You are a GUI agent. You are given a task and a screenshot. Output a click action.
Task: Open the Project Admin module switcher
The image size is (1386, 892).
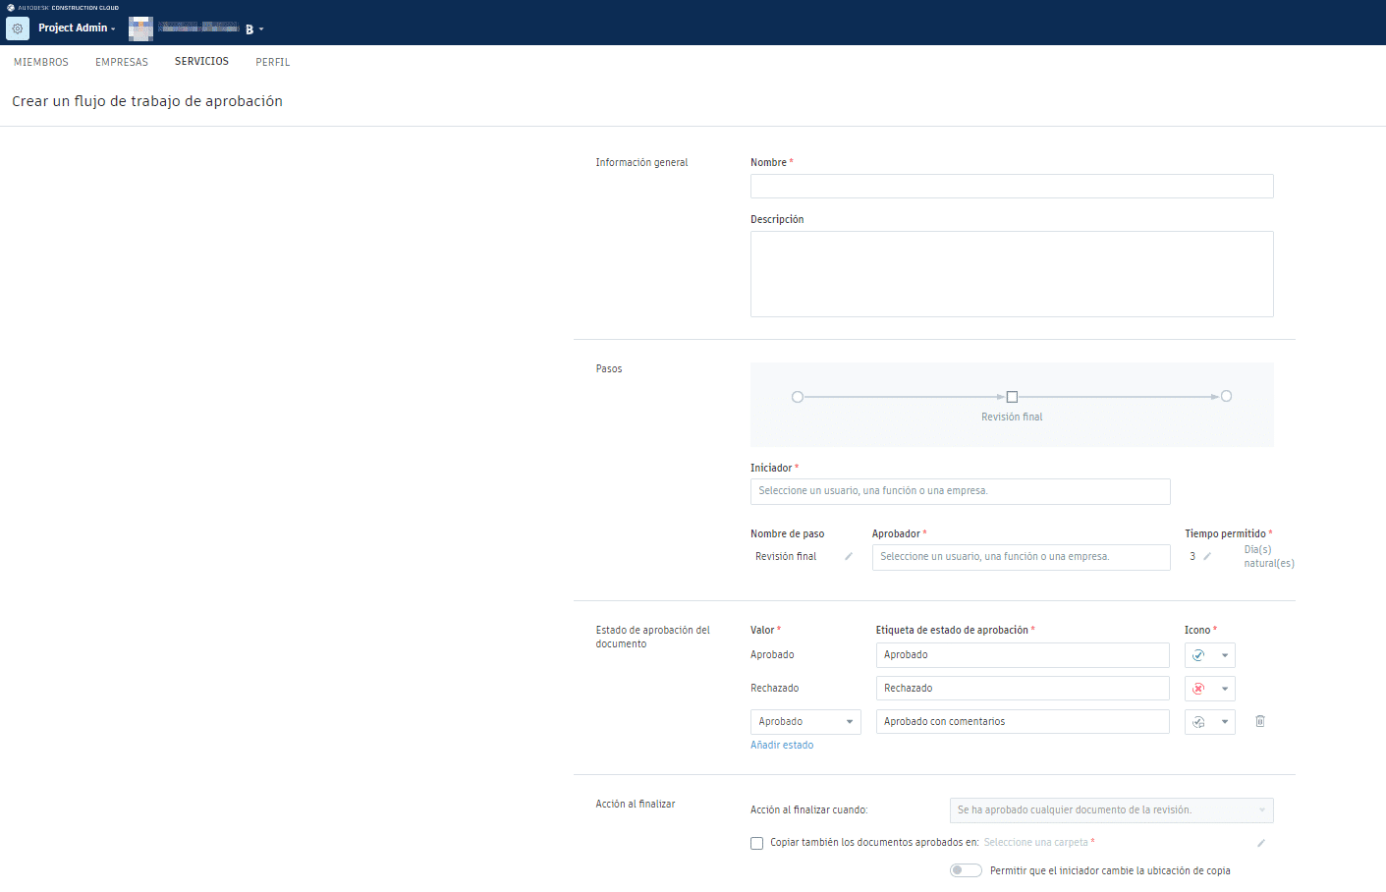click(x=77, y=28)
